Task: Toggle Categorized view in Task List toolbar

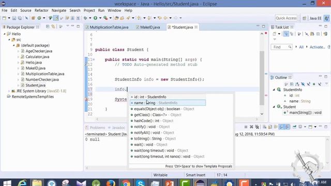Action: pos(286,34)
